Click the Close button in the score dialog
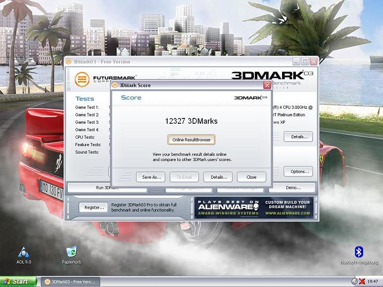The width and height of the screenshot is (383, 287). pyautogui.click(x=252, y=177)
